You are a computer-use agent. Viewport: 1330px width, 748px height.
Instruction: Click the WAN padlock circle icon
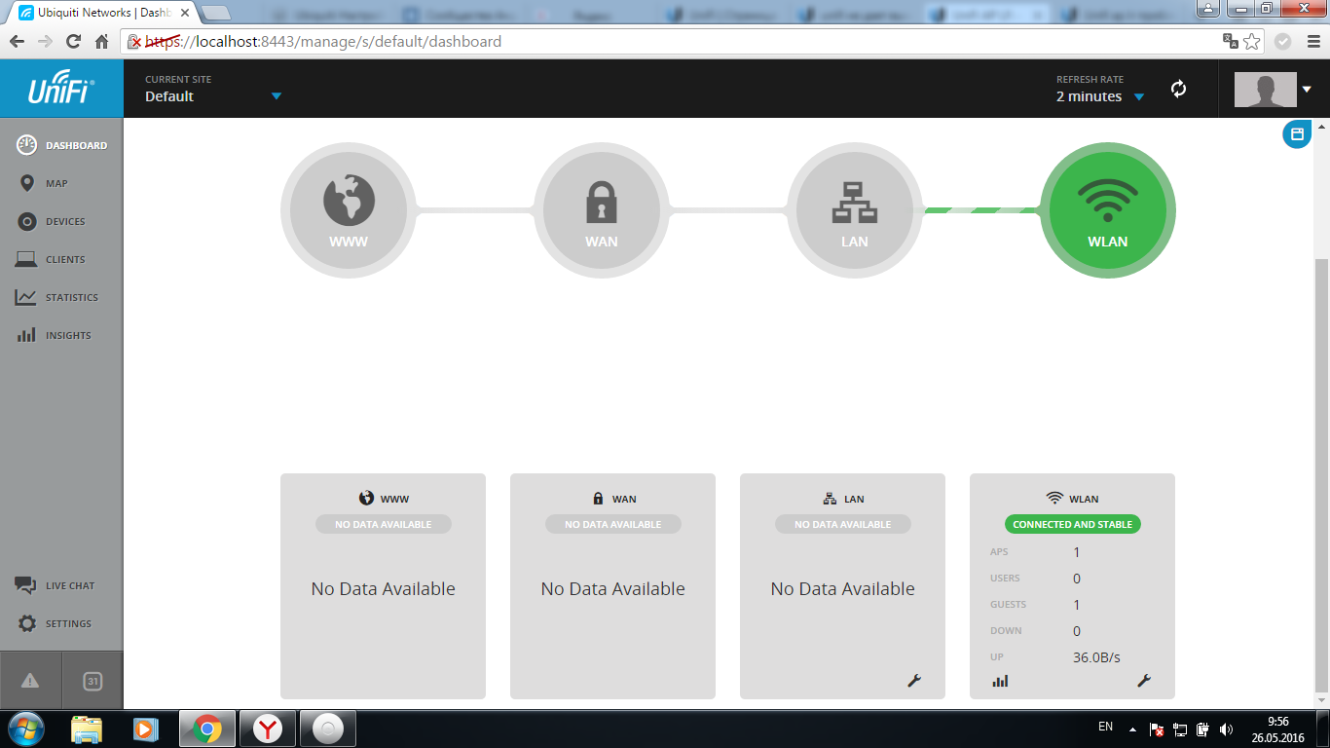[x=601, y=210]
